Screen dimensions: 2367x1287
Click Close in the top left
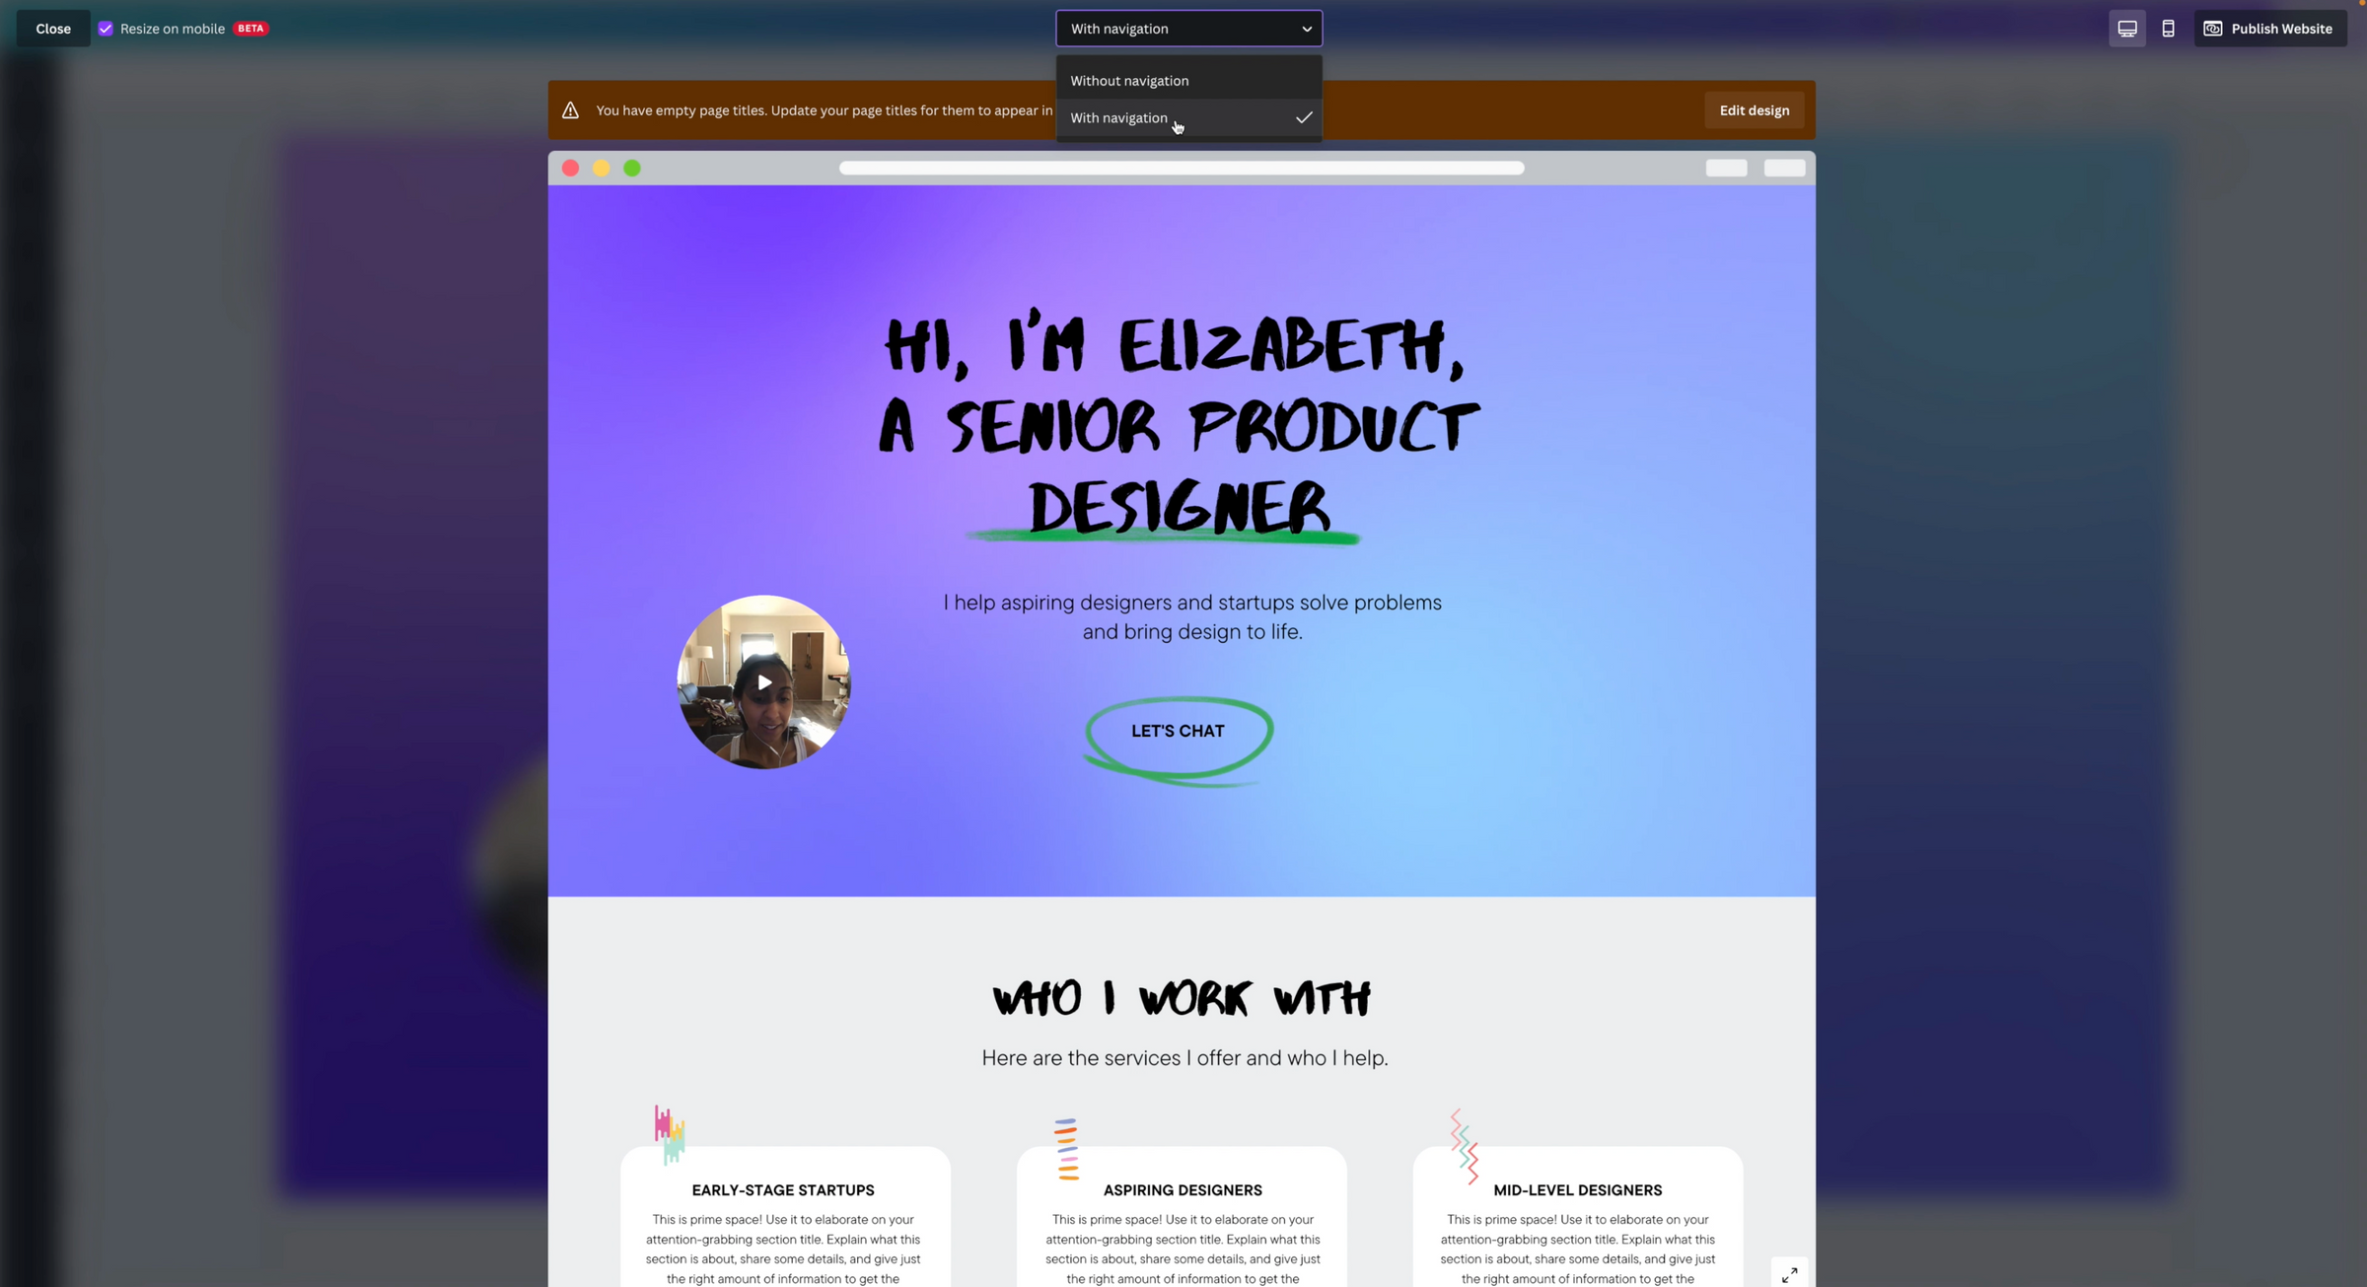pyautogui.click(x=52, y=29)
